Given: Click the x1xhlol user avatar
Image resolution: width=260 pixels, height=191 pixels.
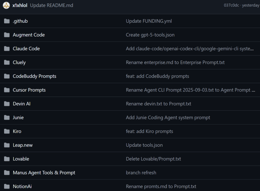Looking at the screenshot, I should coord(6,5).
